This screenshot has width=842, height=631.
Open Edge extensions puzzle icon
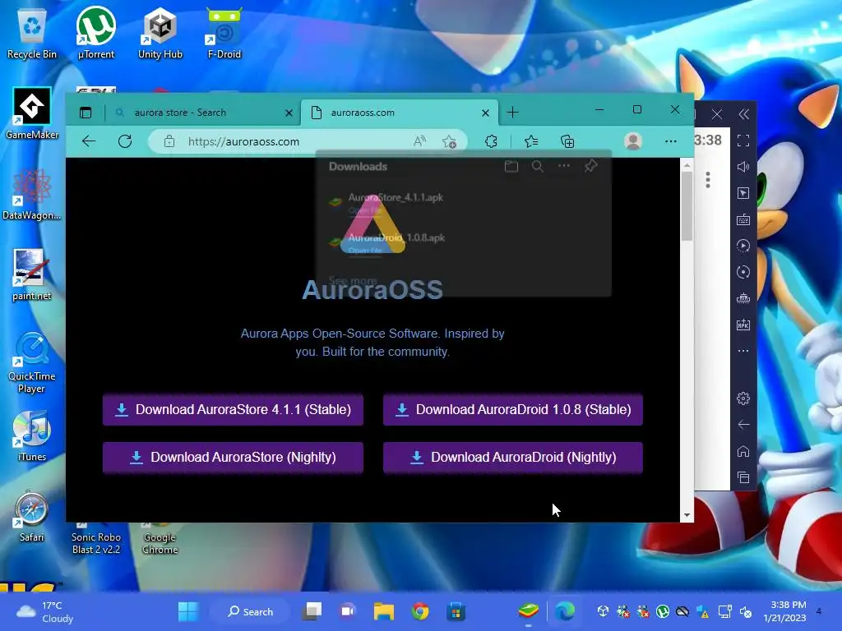point(491,141)
